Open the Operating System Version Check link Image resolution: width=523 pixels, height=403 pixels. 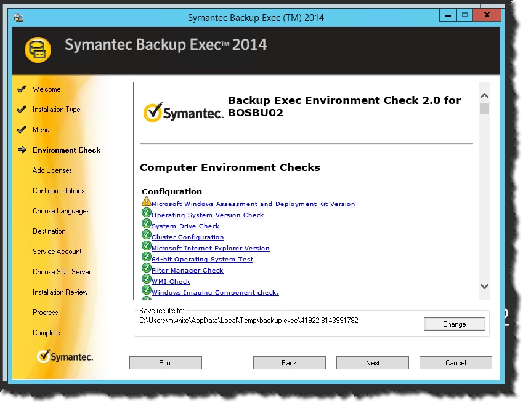[208, 215]
